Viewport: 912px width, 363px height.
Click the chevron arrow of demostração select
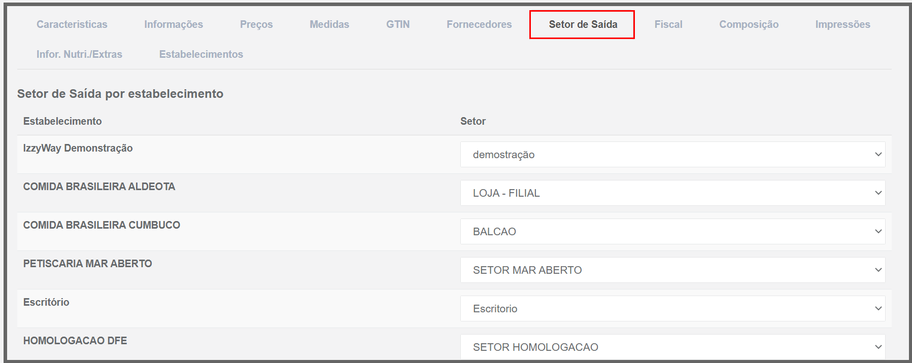click(878, 155)
